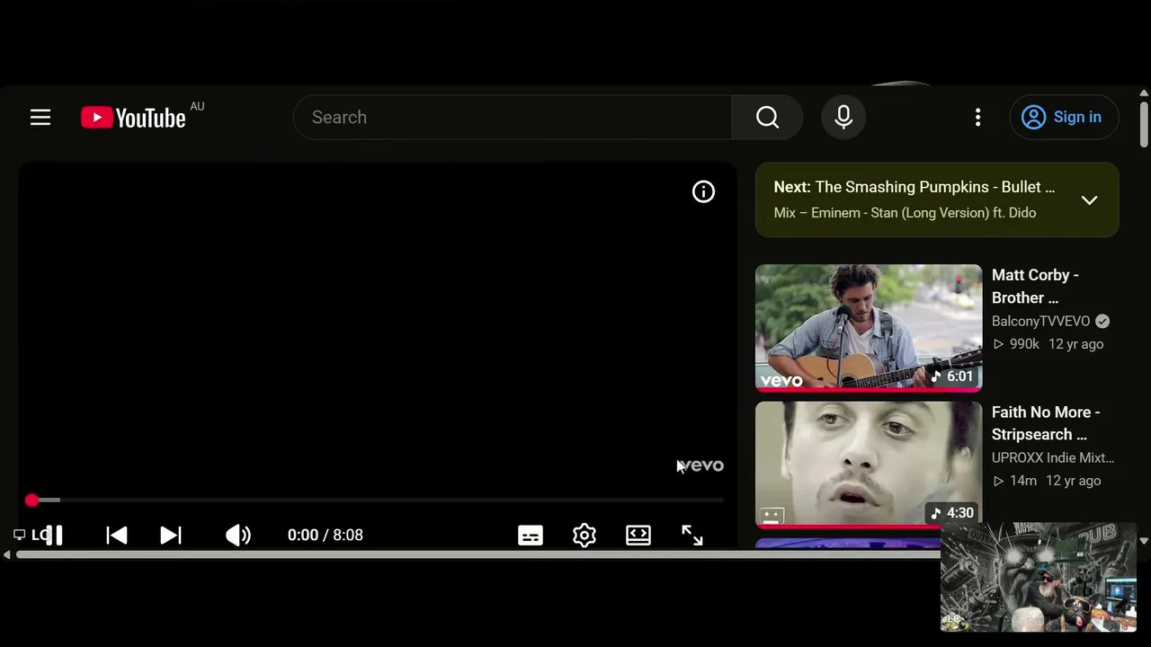Click the vertical scrollbar down arrow
The image size is (1151, 647).
(1144, 541)
